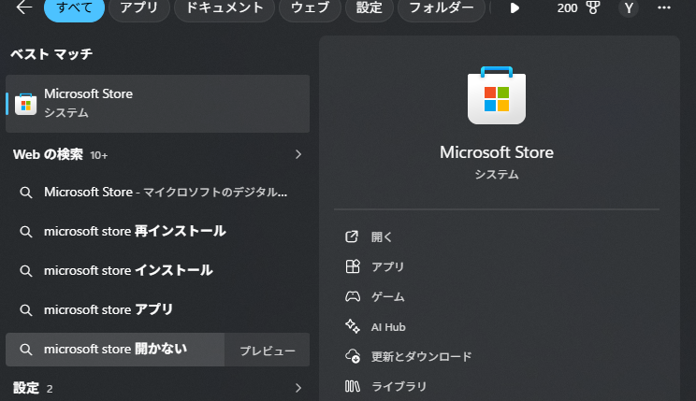This screenshot has height=401, width=696.
Task: Switch to the ウェブ filter tab
Action: (310, 8)
